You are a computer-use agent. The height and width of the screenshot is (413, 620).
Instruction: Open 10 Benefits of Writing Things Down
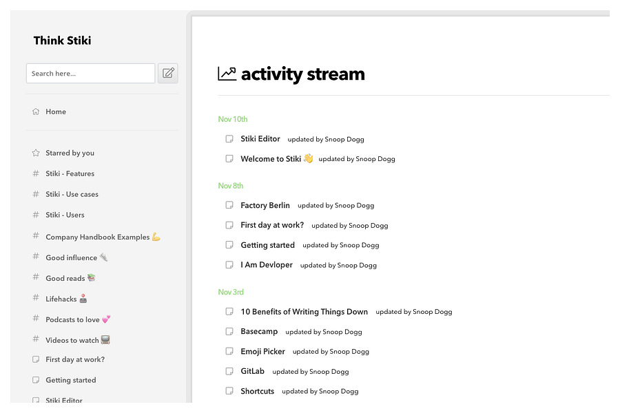point(304,311)
